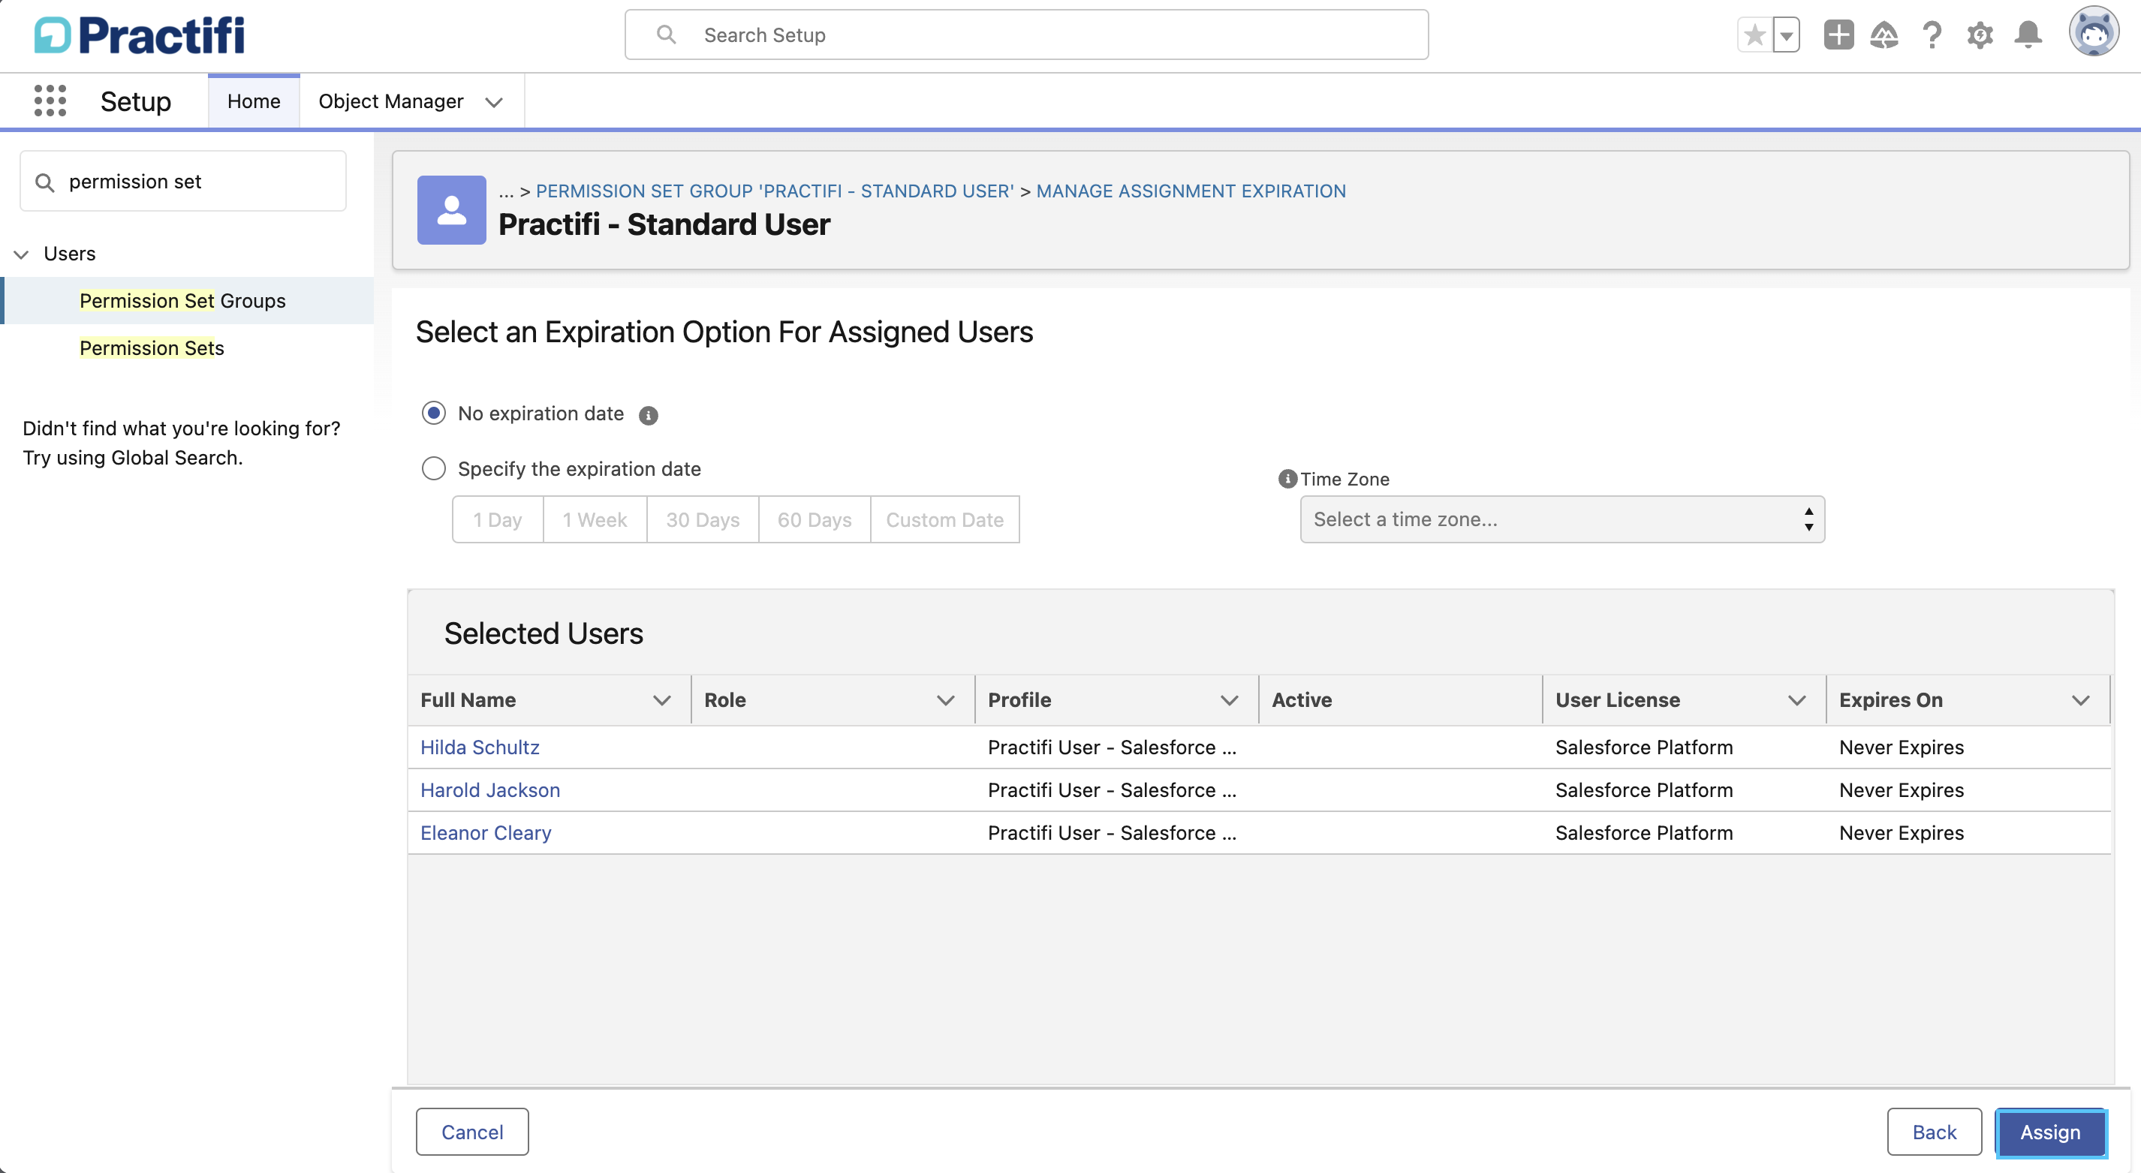Click the global actions plus icon
Viewport: 2141px width, 1173px height.
[x=1838, y=35]
